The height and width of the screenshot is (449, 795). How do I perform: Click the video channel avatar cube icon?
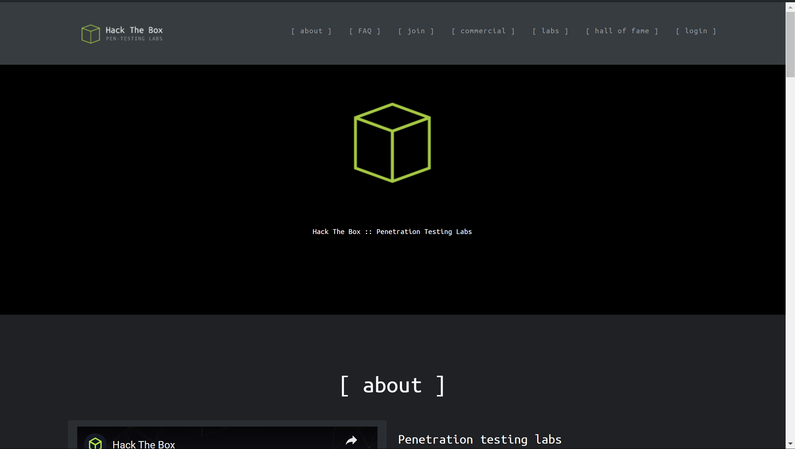tap(95, 443)
